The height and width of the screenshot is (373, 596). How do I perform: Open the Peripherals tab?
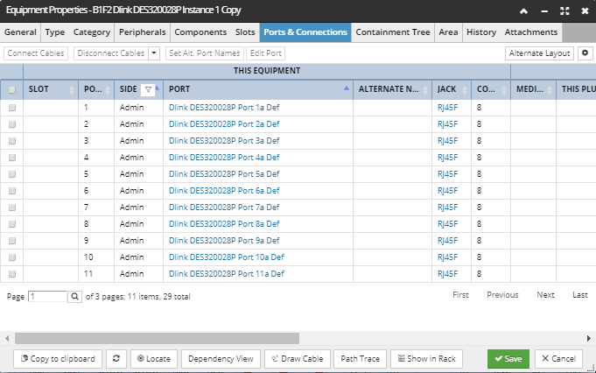click(142, 32)
